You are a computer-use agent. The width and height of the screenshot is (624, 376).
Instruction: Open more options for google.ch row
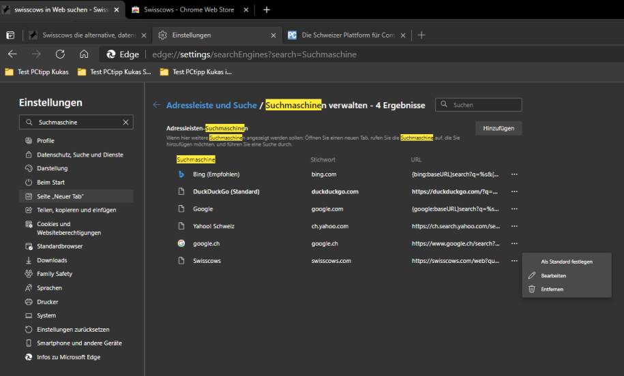click(x=514, y=244)
